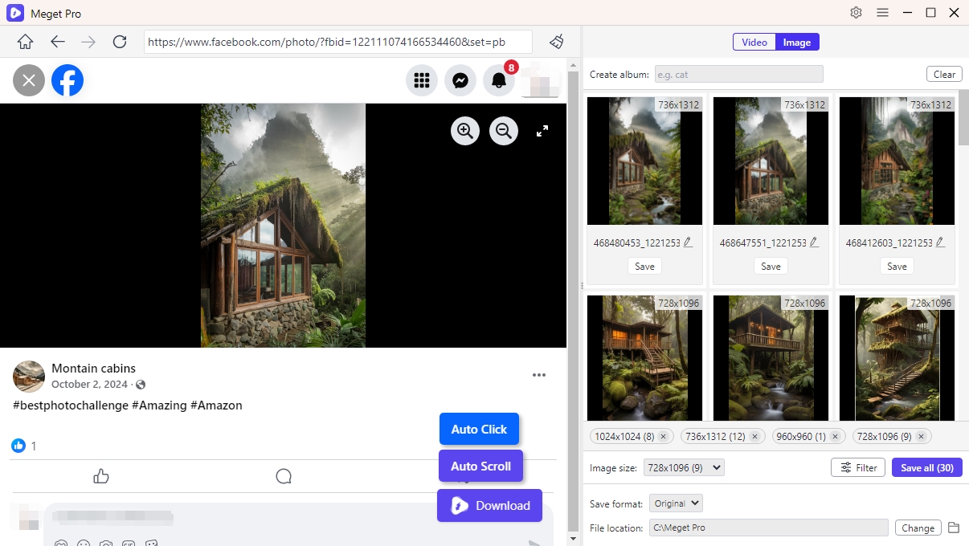Screen dimensions: 969x546
Task: Click the purple Download button
Action: [x=489, y=505]
